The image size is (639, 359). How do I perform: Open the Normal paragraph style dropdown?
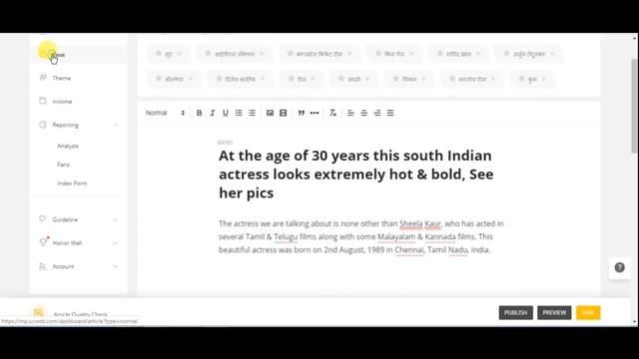point(165,113)
